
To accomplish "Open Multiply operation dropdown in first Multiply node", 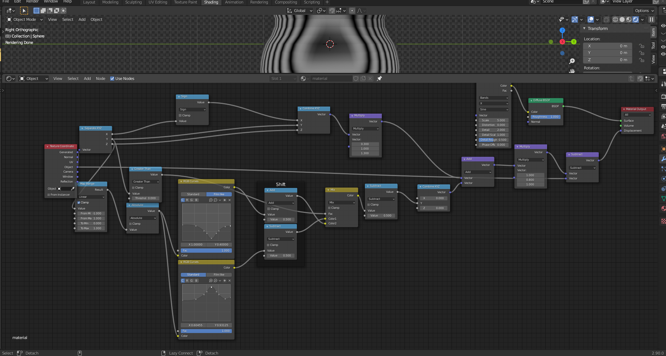I will tap(366, 128).
